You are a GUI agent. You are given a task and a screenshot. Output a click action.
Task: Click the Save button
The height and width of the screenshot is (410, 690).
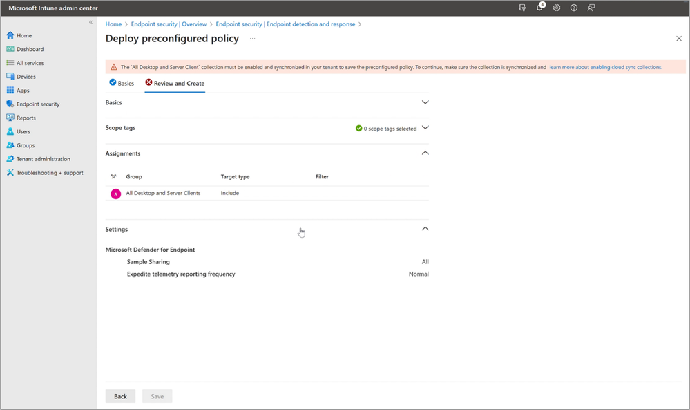click(157, 396)
